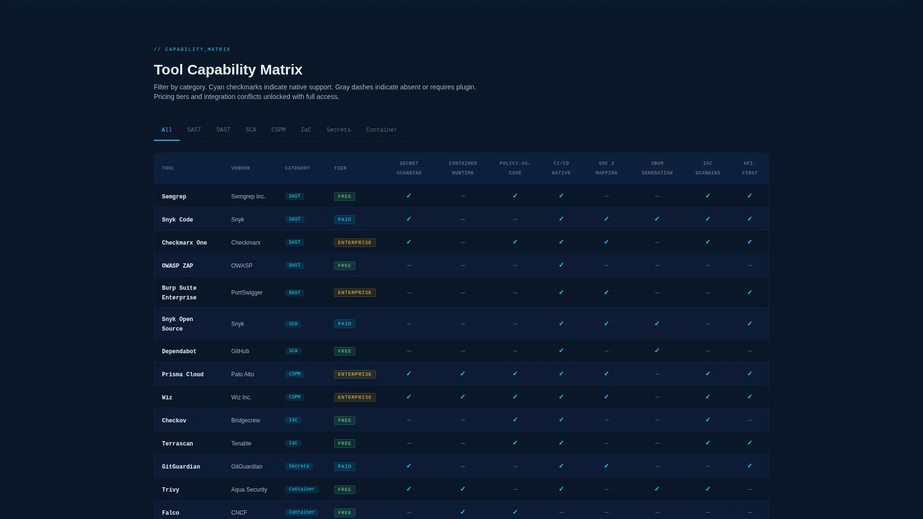Click Semgrep's FREE tier badge
The height and width of the screenshot is (519, 923).
click(x=345, y=197)
